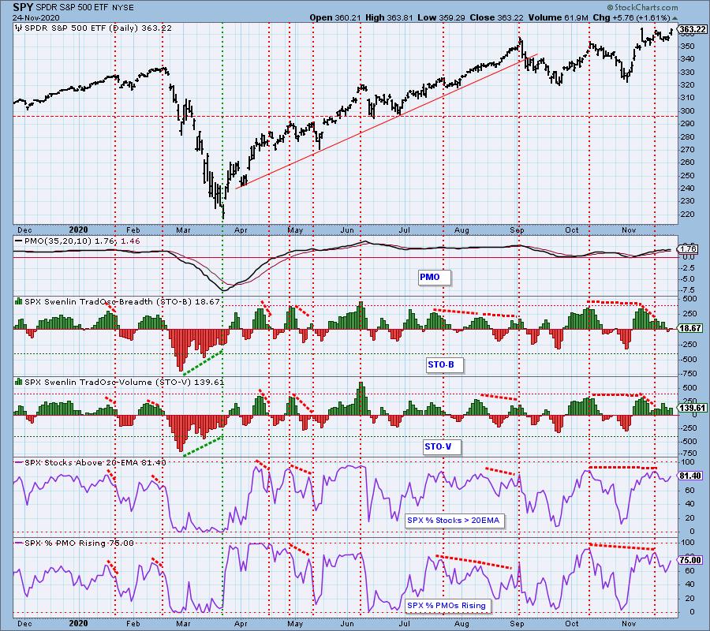The image size is (710, 631).
Task: Click the 139.61 value tag
Action: 693,409
